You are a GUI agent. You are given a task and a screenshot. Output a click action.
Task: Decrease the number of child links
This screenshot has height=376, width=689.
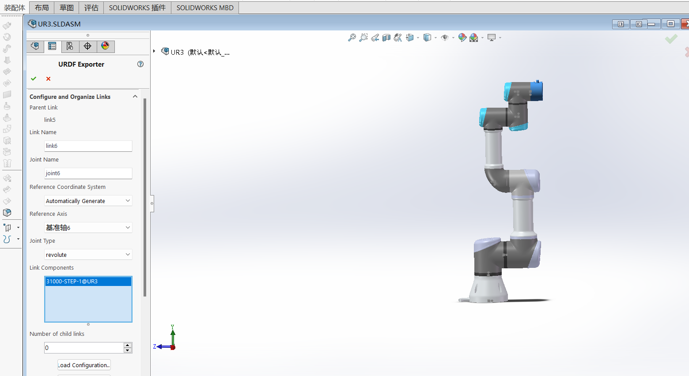tap(128, 350)
